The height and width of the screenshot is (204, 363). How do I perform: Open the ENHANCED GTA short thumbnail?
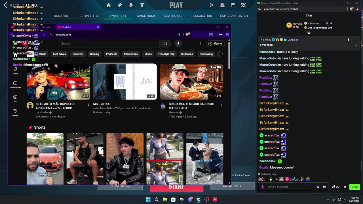(165, 159)
